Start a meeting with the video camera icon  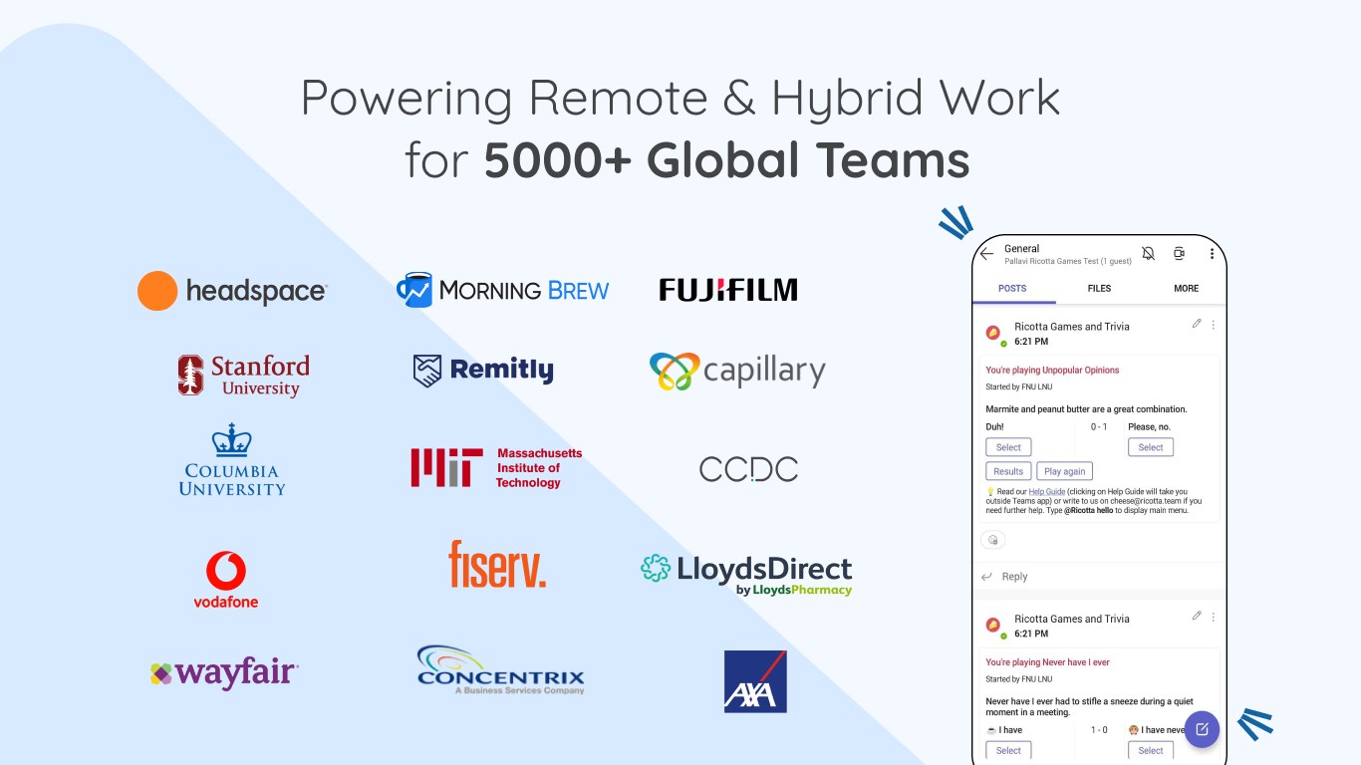click(1179, 254)
